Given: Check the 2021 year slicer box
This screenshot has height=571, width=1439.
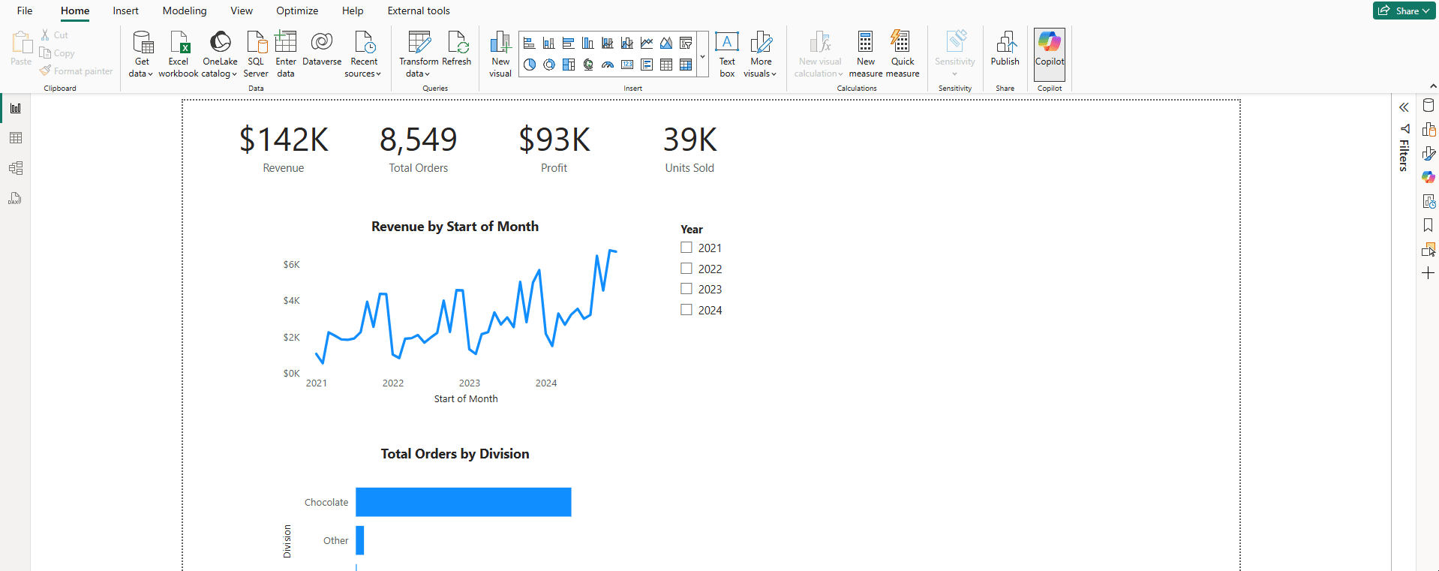Looking at the screenshot, I should coord(686,248).
